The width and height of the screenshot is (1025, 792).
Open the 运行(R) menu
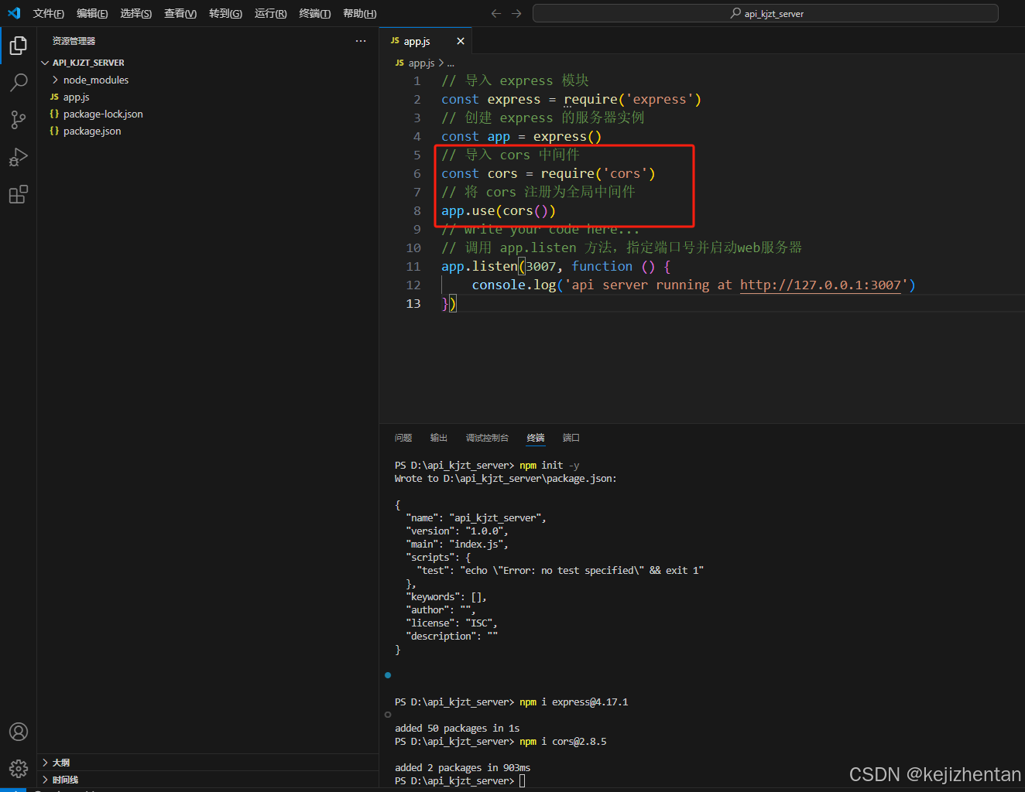click(270, 13)
